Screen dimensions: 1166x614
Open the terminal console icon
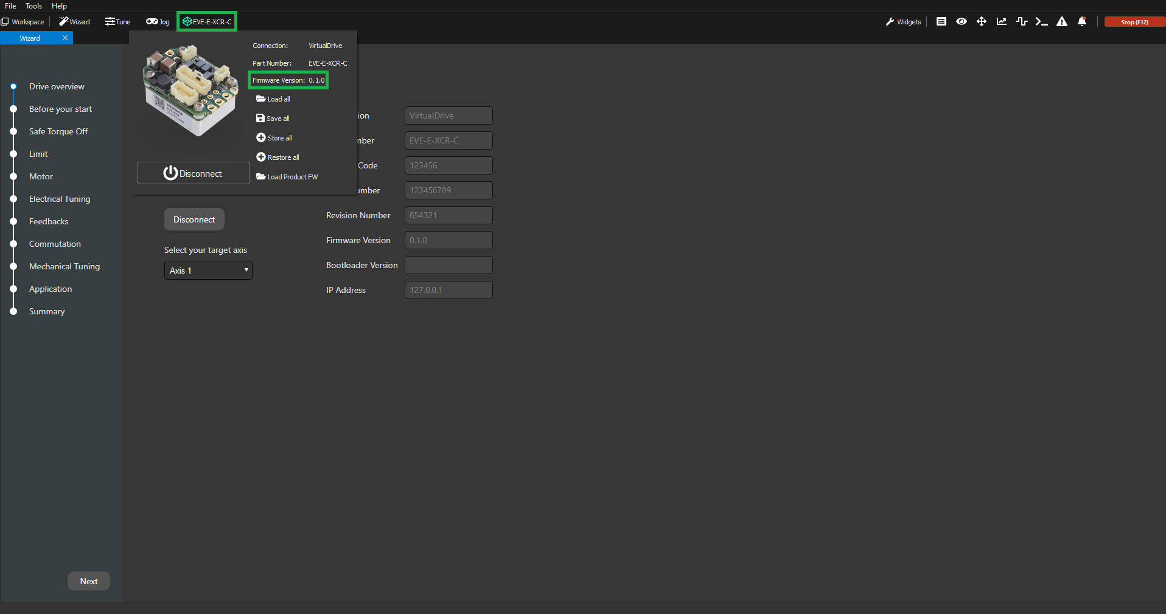[1041, 22]
